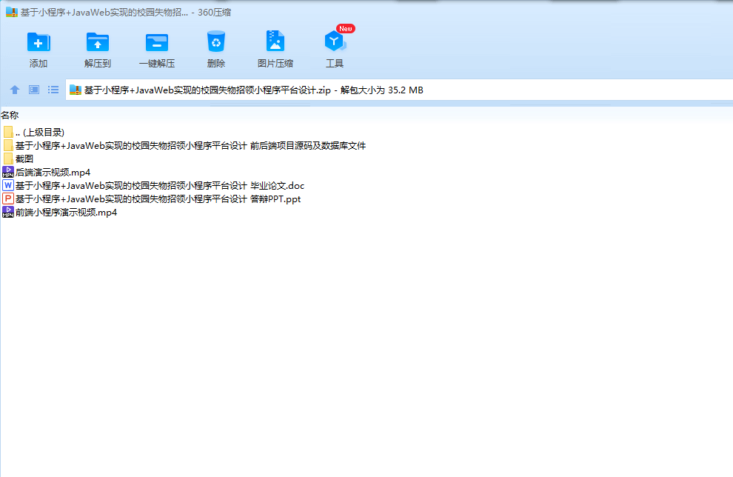Click the folder icon of 截图

(8, 159)
